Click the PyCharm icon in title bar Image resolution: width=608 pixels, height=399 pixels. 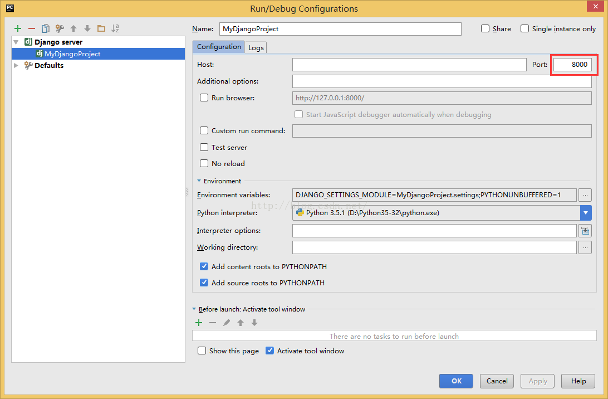[10, 8]
